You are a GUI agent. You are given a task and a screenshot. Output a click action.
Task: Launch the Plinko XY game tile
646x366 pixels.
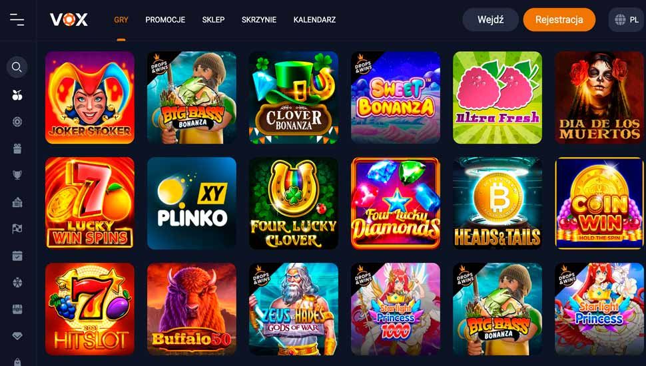pyautogui.click(x=192, y=203)
